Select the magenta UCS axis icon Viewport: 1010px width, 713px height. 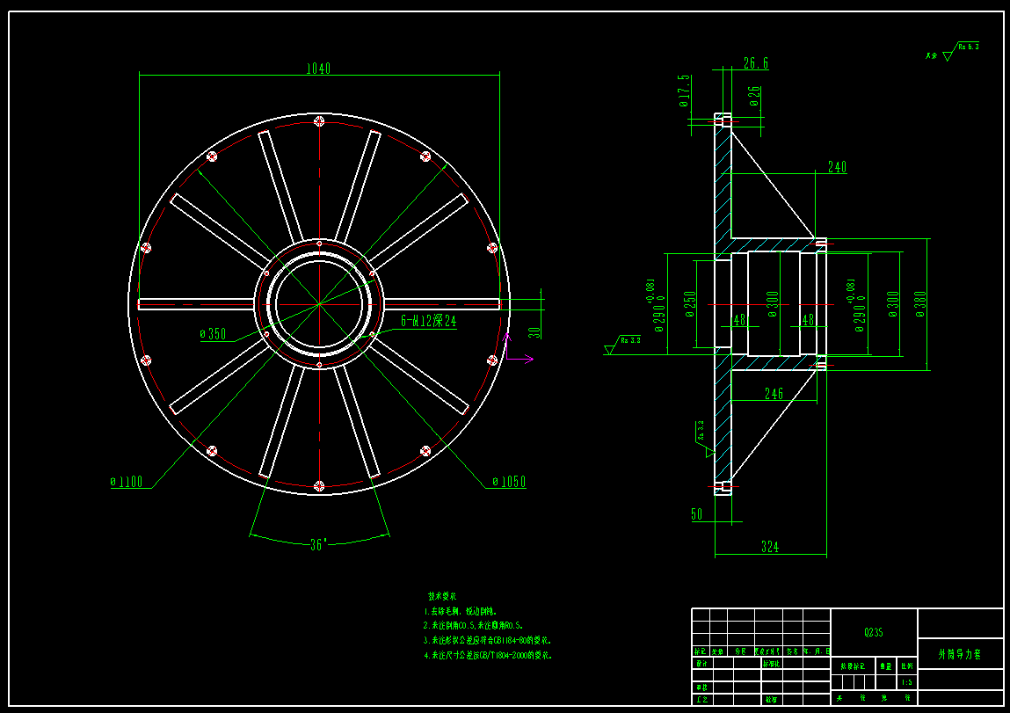click(518, 348)
